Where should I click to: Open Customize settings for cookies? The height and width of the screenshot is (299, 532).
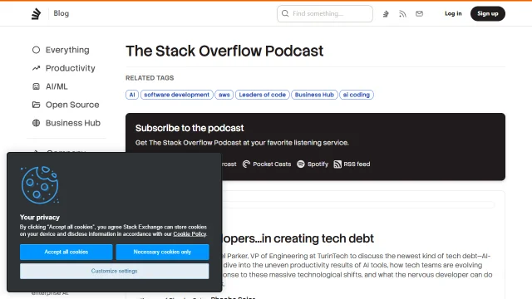tap(115, 272)
